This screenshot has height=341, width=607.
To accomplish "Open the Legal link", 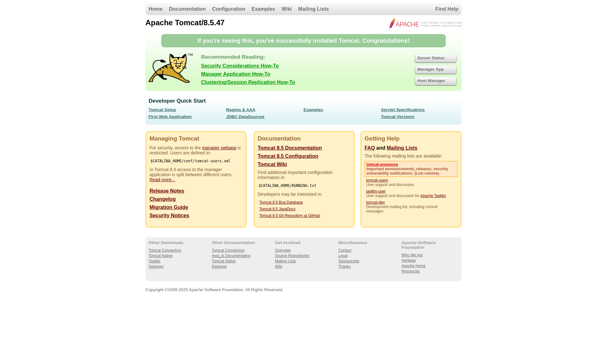I will coord(343,256).
